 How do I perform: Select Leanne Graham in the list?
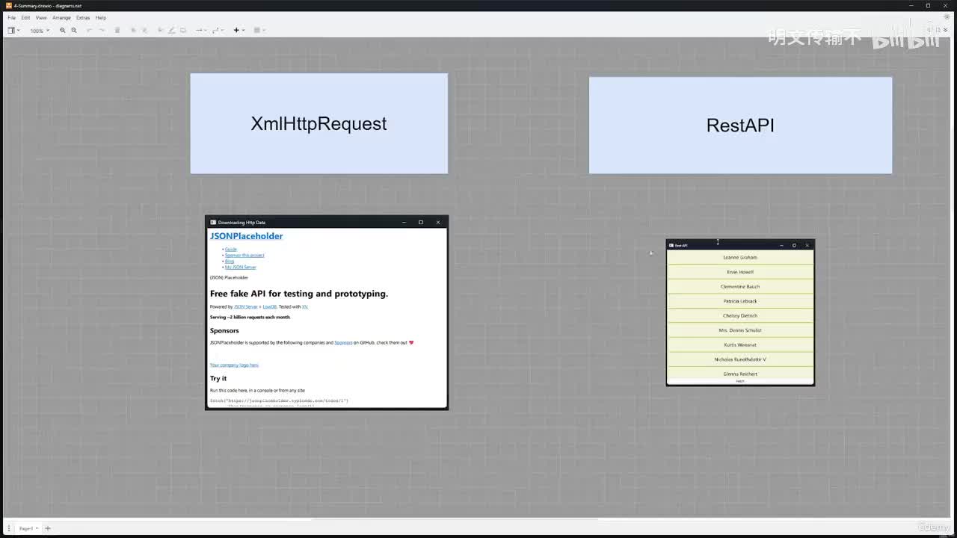[740, 257]
